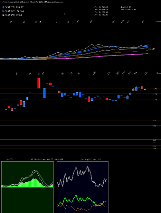The width and height of the screenshot is (161, 213).
Task: Click the top label '132' above EMA chart
Action: (91, 21)
